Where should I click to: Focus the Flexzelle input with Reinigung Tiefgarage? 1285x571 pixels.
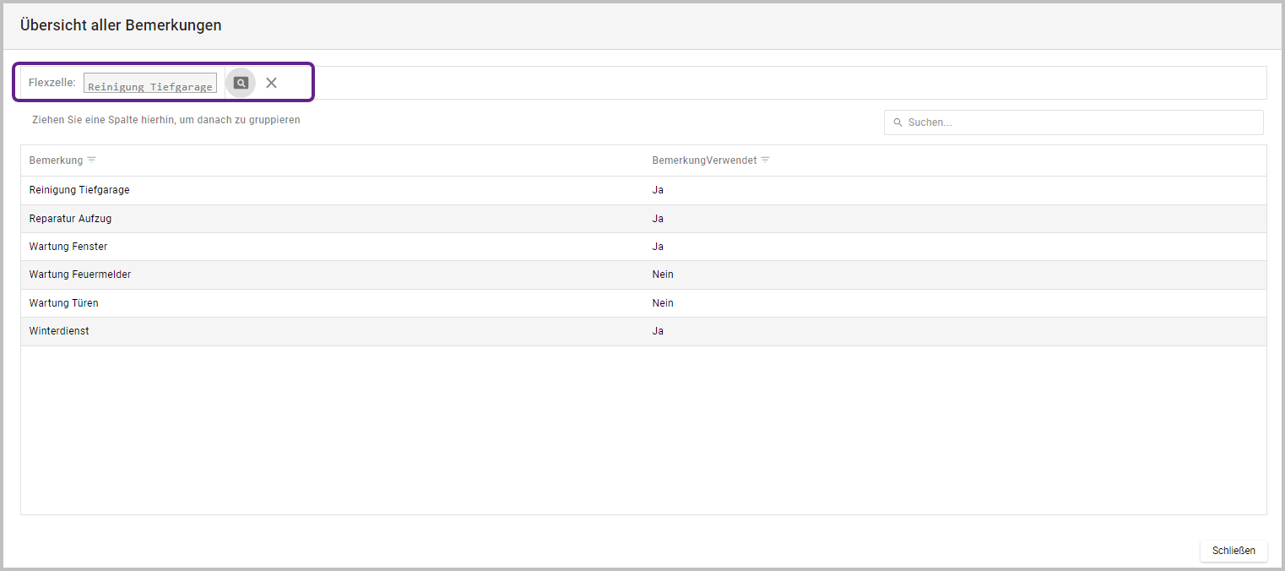coord(150,84)
